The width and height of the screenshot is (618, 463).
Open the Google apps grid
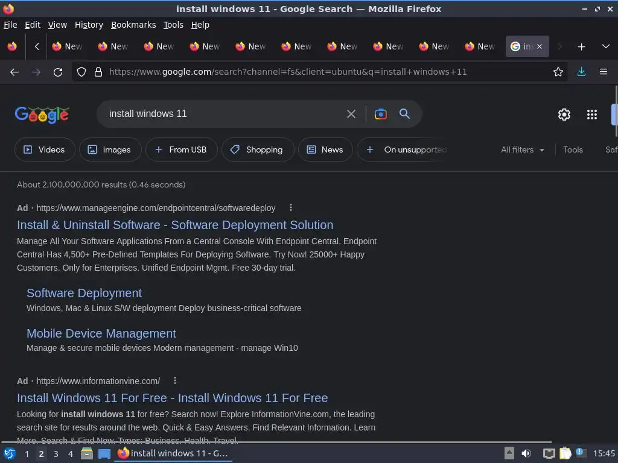pyautogui.click(x=592, y=115)
